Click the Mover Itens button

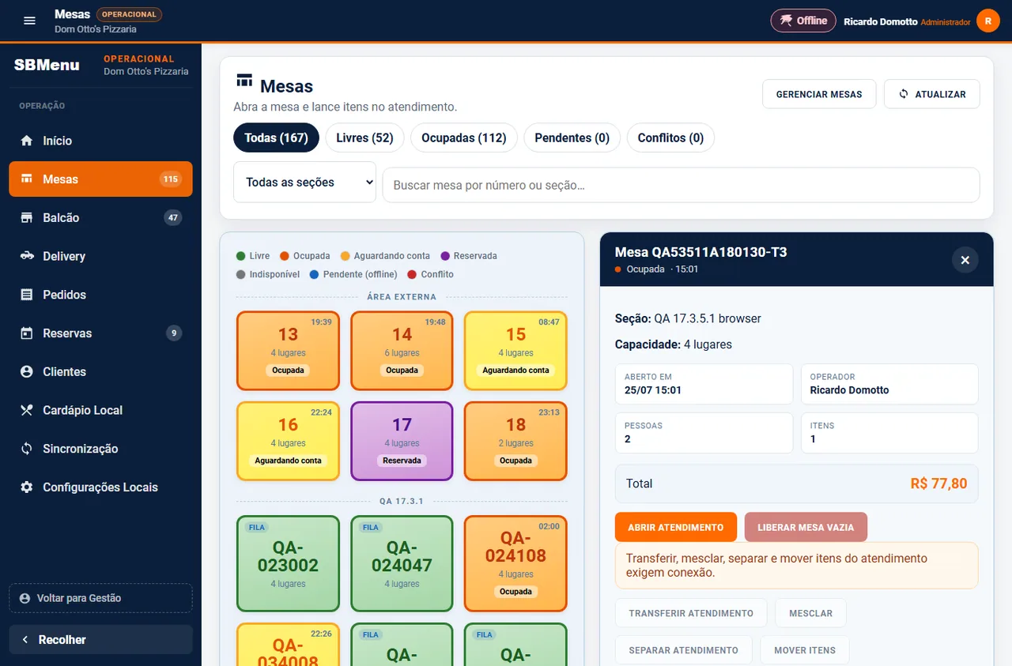click(x=805, y=650)
